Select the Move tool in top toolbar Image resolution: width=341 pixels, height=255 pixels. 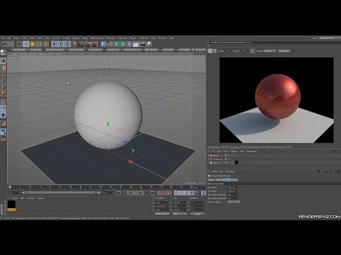pos(26,44)
